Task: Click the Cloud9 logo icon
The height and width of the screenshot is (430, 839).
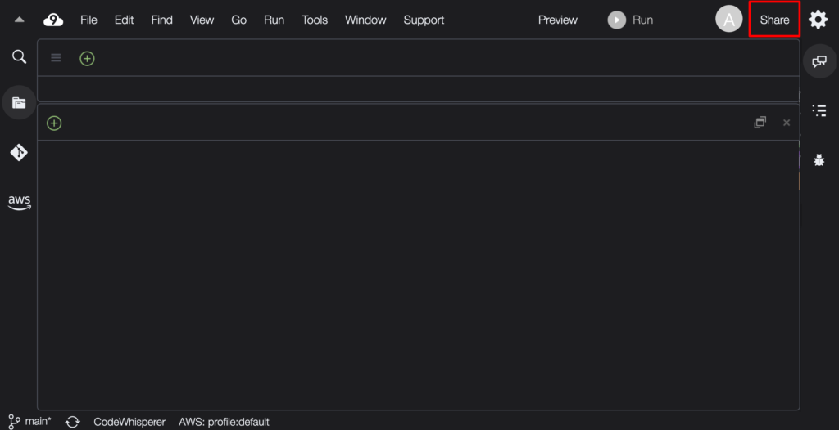Action: 53,20
